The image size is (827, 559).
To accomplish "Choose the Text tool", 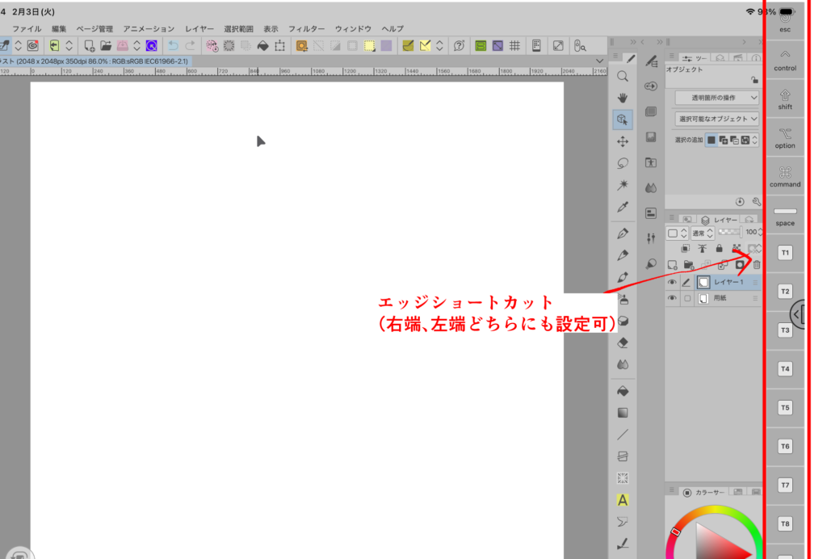I will (623, 500).
